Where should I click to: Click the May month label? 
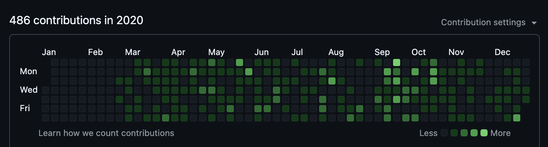[x=216, y=53]
